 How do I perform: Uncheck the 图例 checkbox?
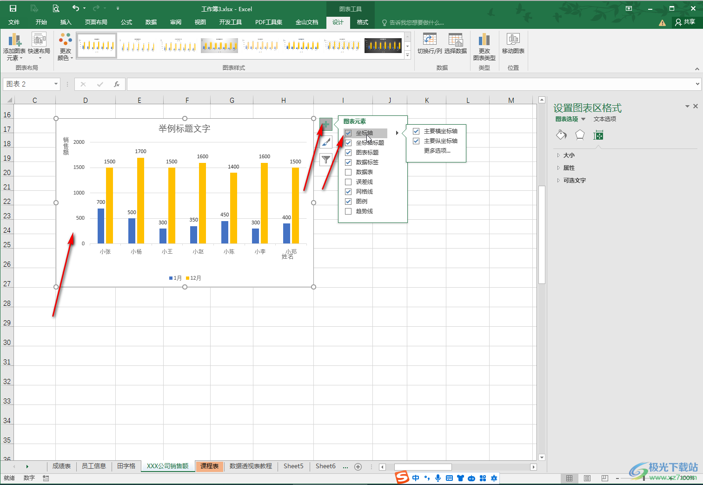[348, 202]
